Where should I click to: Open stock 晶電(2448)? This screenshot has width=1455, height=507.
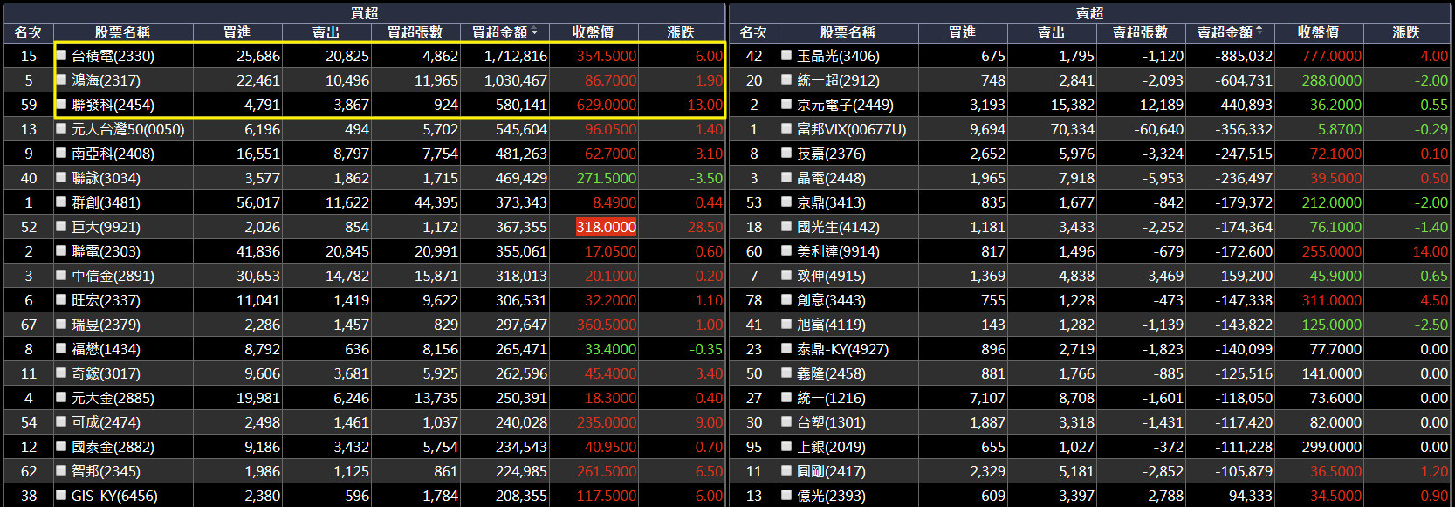831,178
